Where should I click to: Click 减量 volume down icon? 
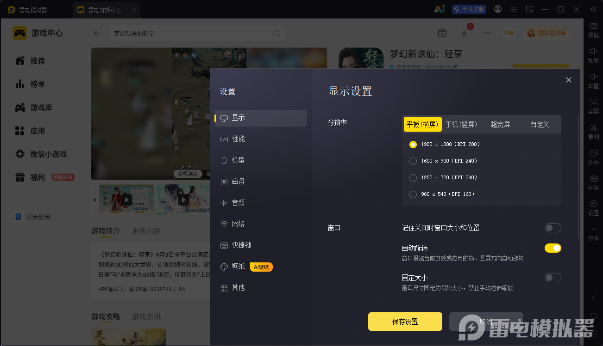pos(593,80)
